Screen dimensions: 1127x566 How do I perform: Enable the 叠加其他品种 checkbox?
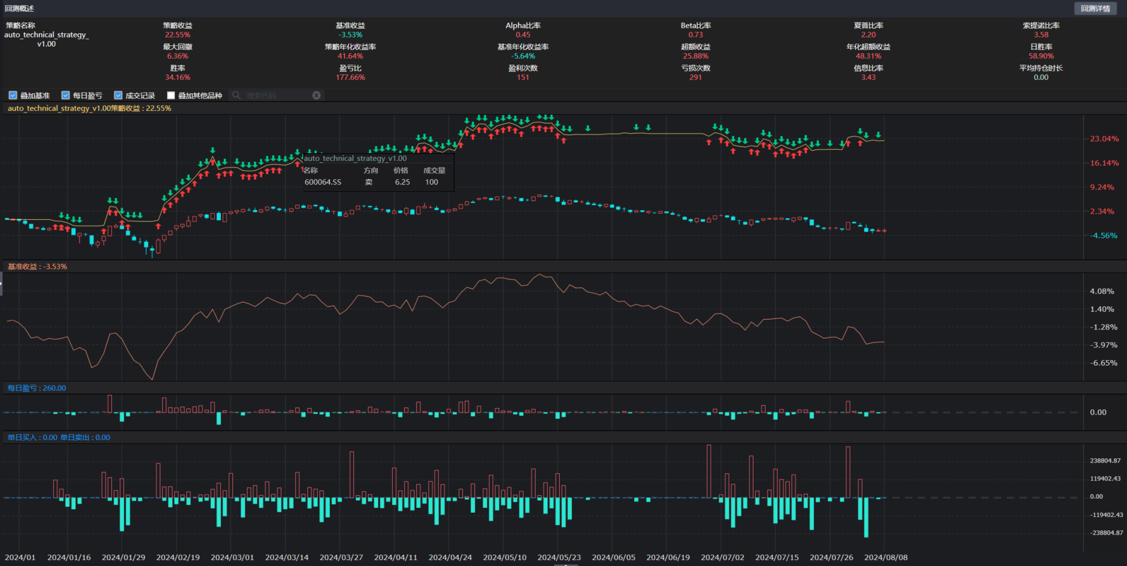(x=171, y=95)
